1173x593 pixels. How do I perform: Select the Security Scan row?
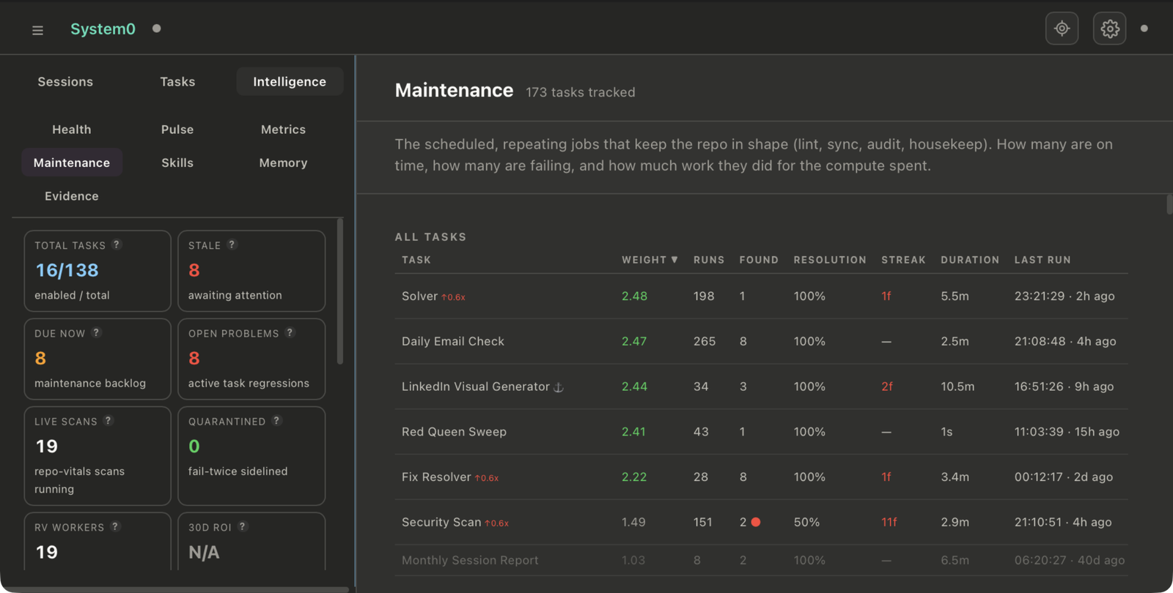pos(761,522)
